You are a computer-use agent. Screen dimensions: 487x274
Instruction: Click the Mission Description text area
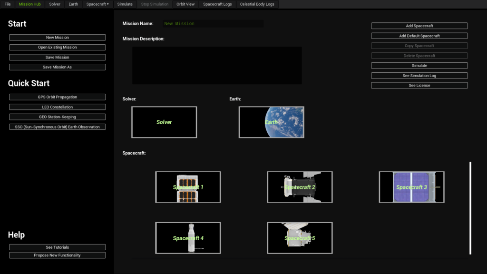coord(217,66)
